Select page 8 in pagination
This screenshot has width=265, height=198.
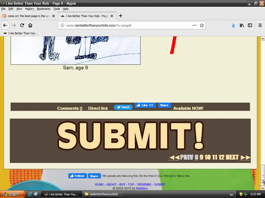[196, 158]
